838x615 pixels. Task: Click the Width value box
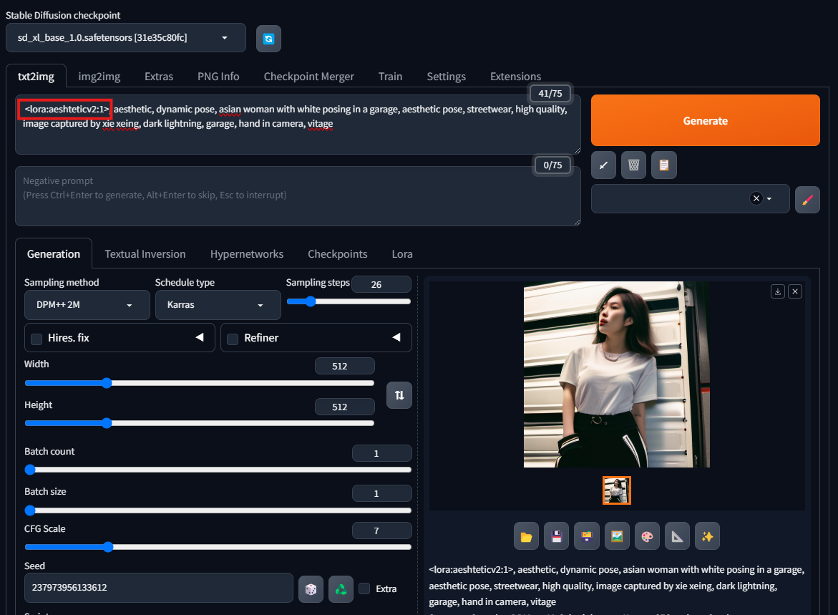(x=345, y=367)
